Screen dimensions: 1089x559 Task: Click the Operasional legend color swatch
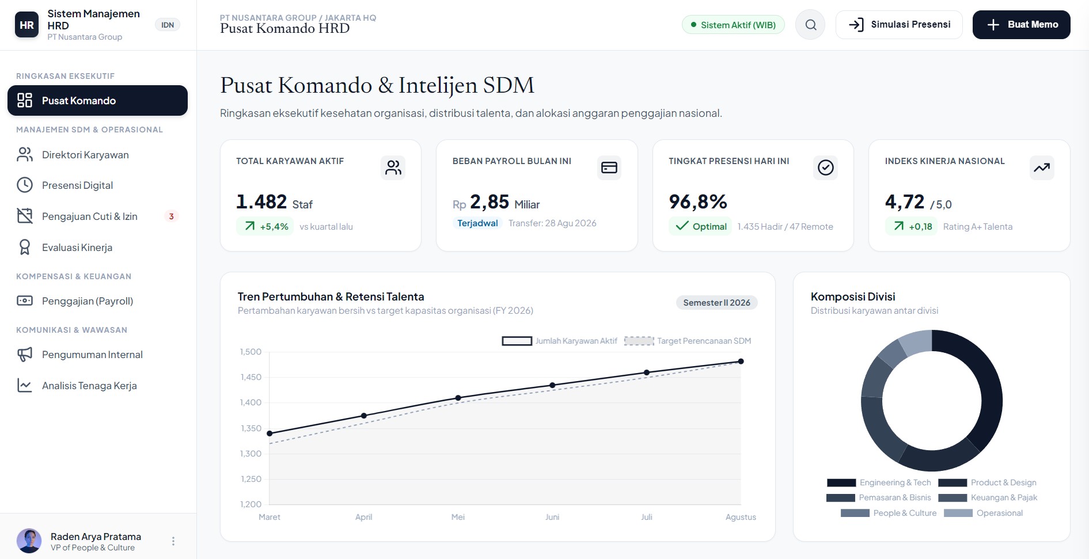tap(958, 513)
